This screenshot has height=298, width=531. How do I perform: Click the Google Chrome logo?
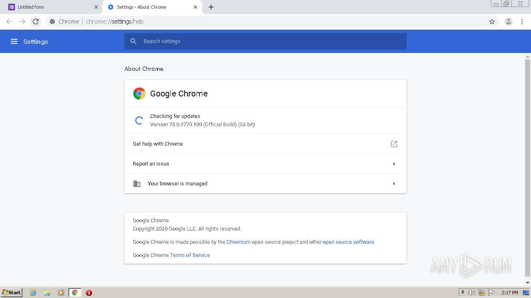pos(139,94)
